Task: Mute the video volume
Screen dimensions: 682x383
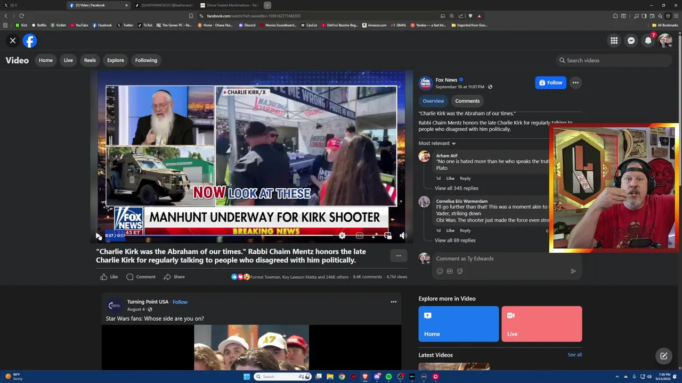Action: tap(403, 235)
